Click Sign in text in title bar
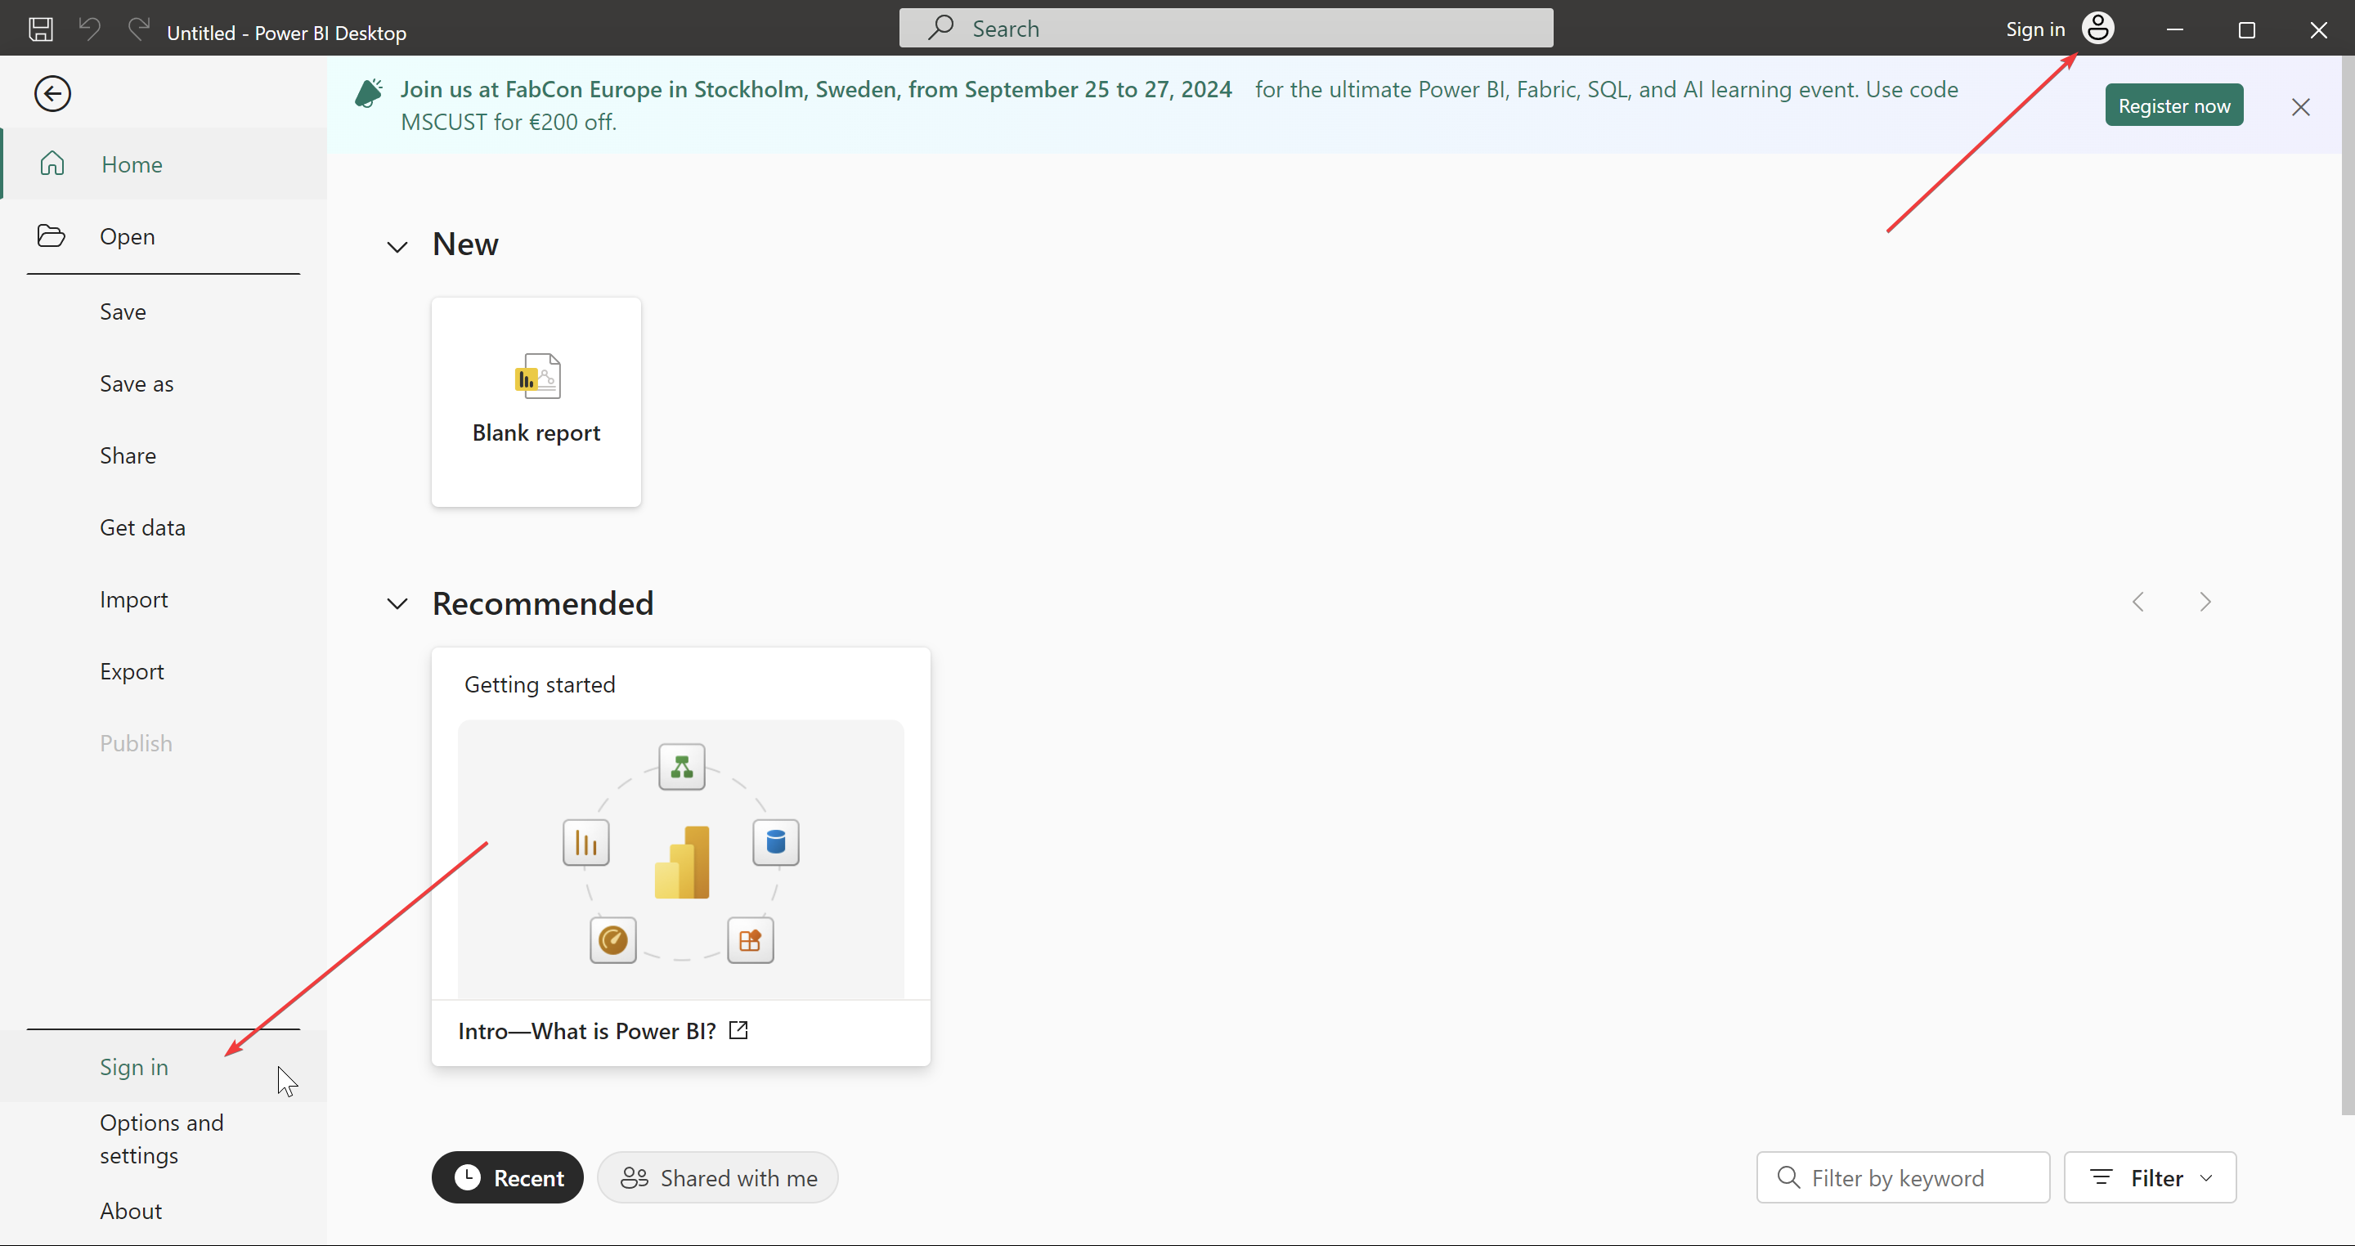The image size is (2355, 1246). point(2035,29)
